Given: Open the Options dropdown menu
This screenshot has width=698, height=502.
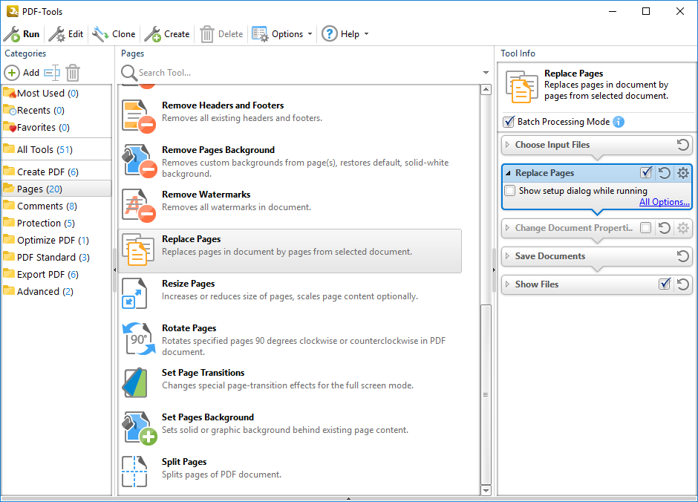Looking at the screenshot, I should (x=282, y=34).
